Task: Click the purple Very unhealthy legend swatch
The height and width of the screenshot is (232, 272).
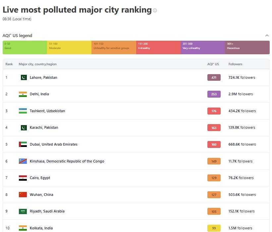Action: [x=203, y=47]
